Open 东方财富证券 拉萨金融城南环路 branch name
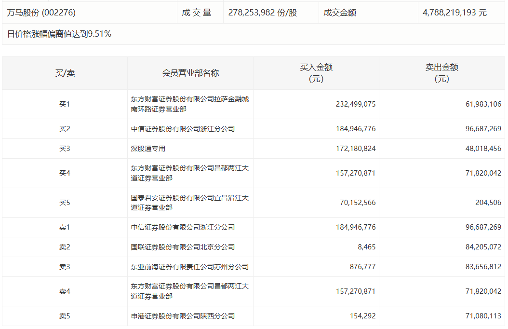Screen dimensions: 508x329 190,104
